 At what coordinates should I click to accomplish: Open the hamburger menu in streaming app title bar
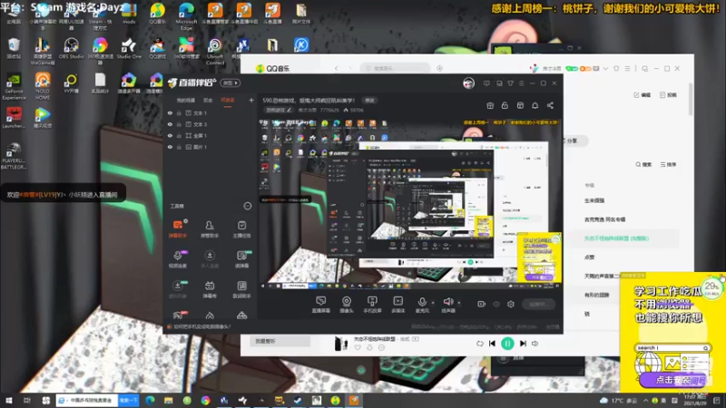pos(521,83)
